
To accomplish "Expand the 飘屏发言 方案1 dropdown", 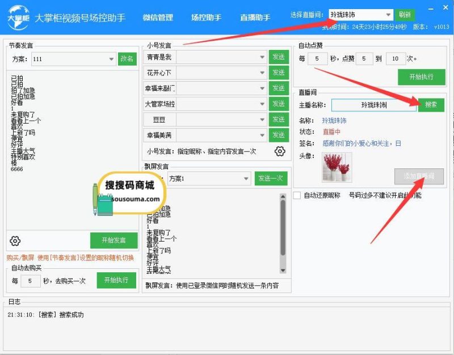I will pyautogui.click(x=246, y=179).
